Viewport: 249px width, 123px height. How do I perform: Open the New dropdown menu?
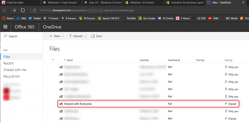point(57,36)
